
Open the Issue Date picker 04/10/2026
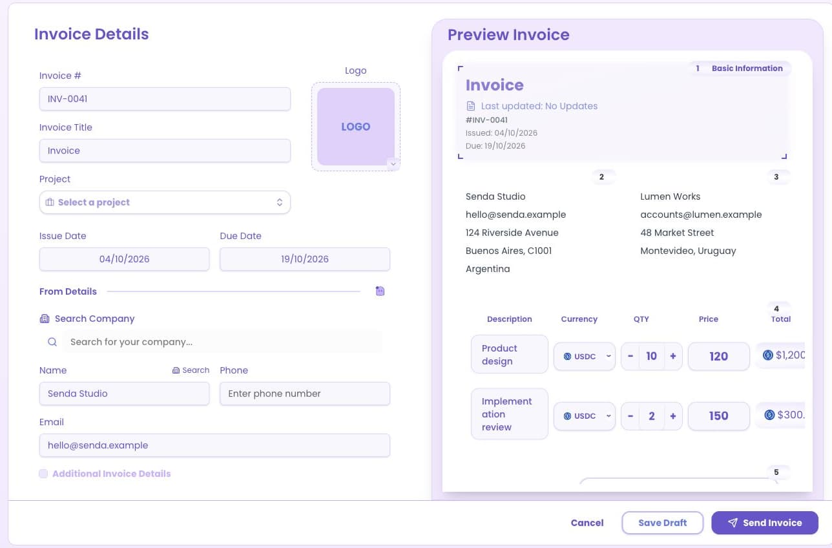pos(124,259)
